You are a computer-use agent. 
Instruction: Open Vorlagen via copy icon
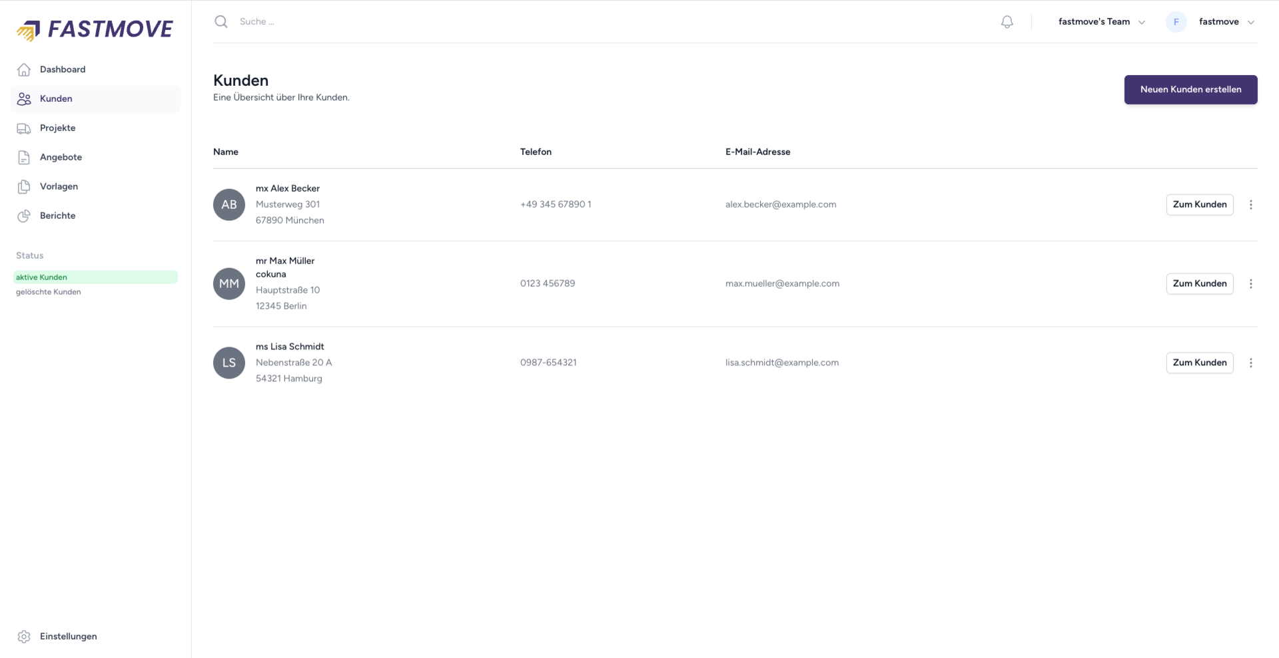[x=24, y=187]
